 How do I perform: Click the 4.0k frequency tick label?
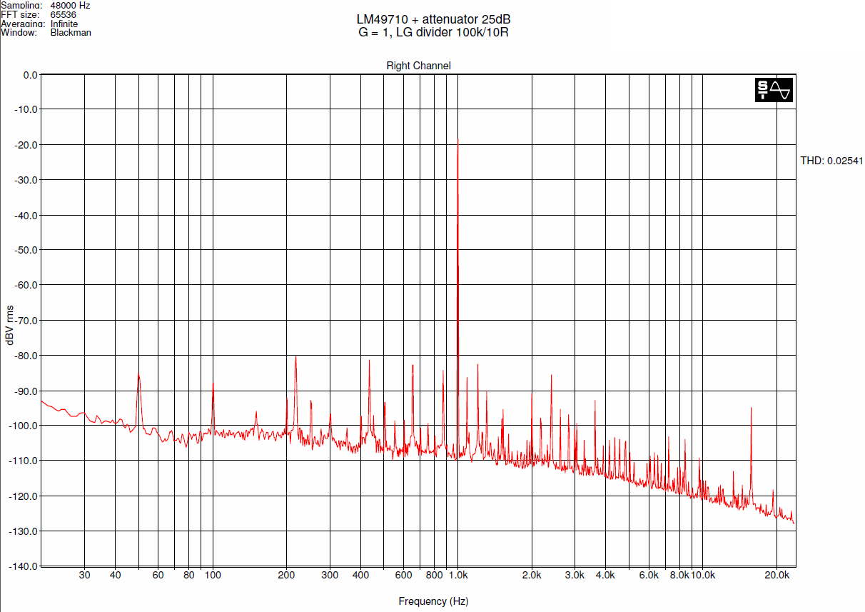pos(605,575)
